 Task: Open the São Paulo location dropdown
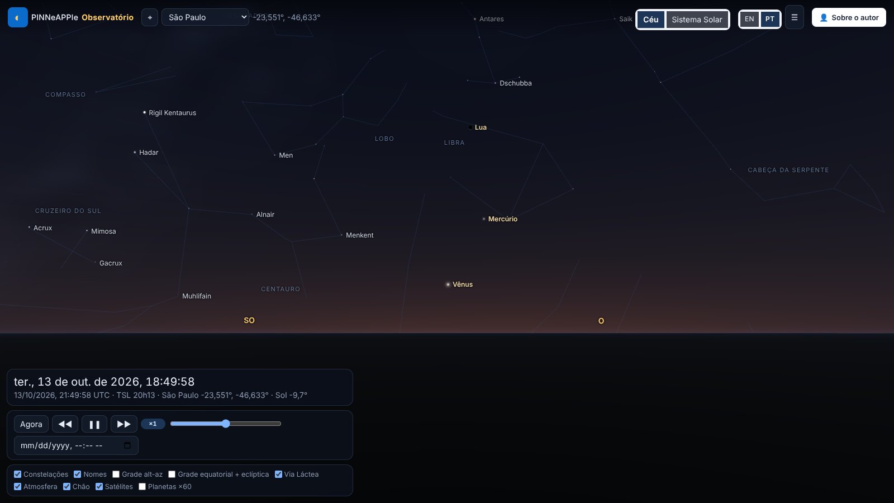click(x=205, y=17)
